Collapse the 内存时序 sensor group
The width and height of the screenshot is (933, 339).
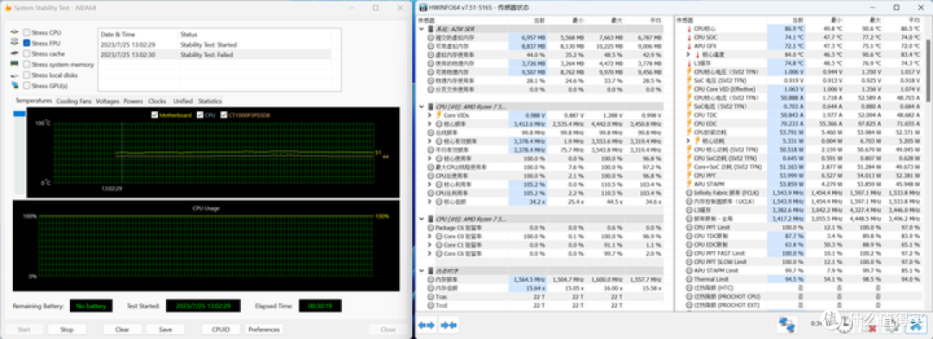422,271
